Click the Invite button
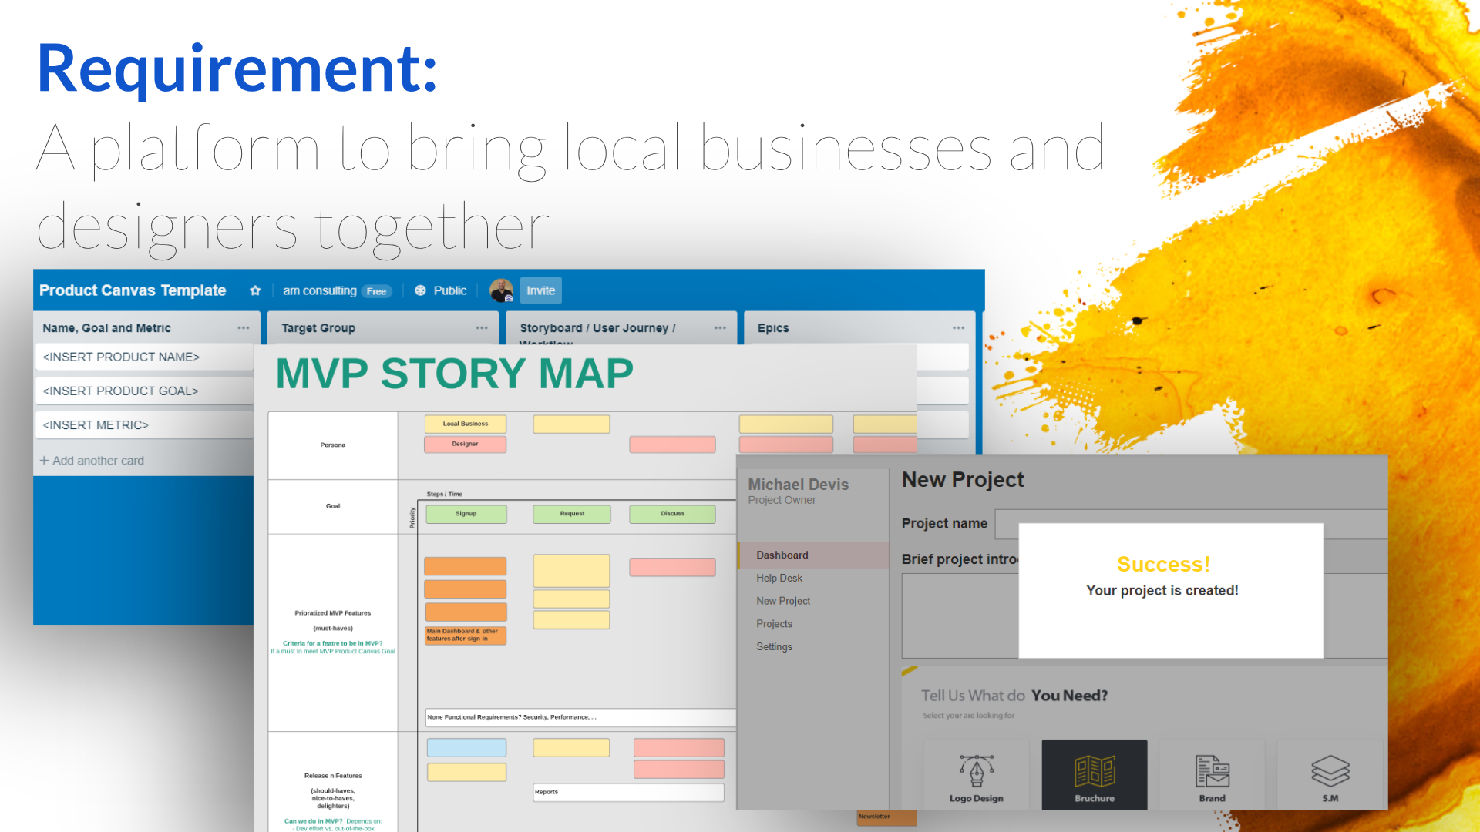Screen dimensions: 1480x832 (541, 290)
